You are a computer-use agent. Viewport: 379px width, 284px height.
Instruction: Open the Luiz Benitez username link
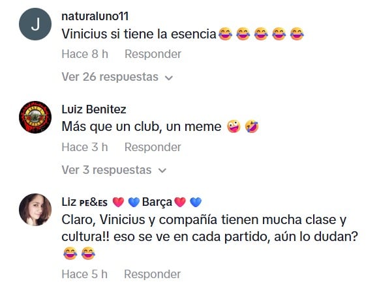[94, 109]
